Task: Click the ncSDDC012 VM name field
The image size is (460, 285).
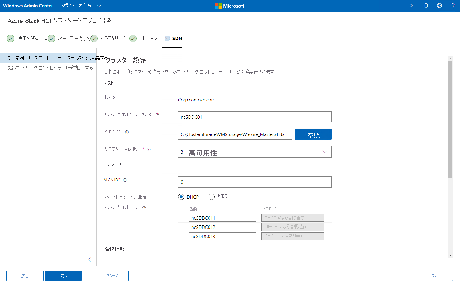Action: point(222,227)
